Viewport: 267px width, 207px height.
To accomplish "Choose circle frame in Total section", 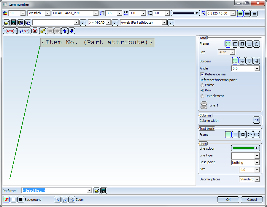I will (257, 44).
